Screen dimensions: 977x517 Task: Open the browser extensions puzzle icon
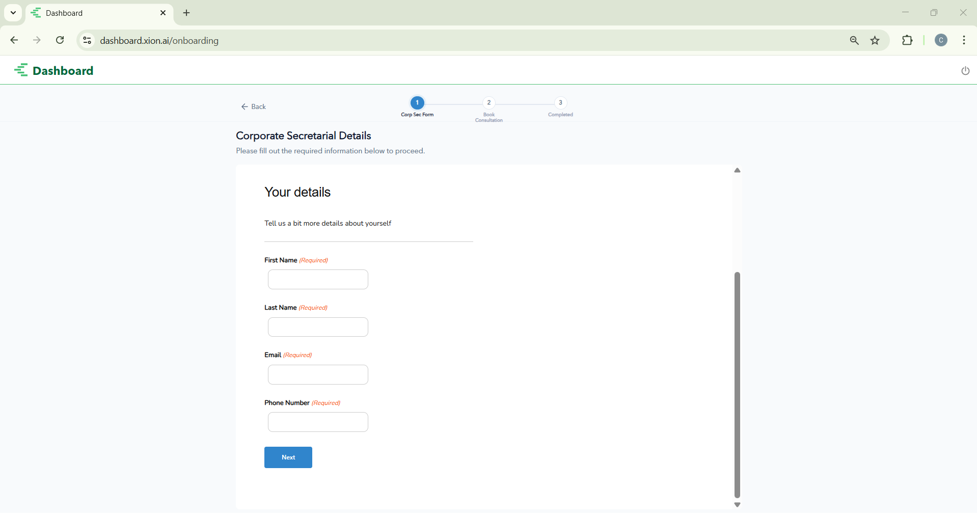pyautogui.click(x=907, y=41)
